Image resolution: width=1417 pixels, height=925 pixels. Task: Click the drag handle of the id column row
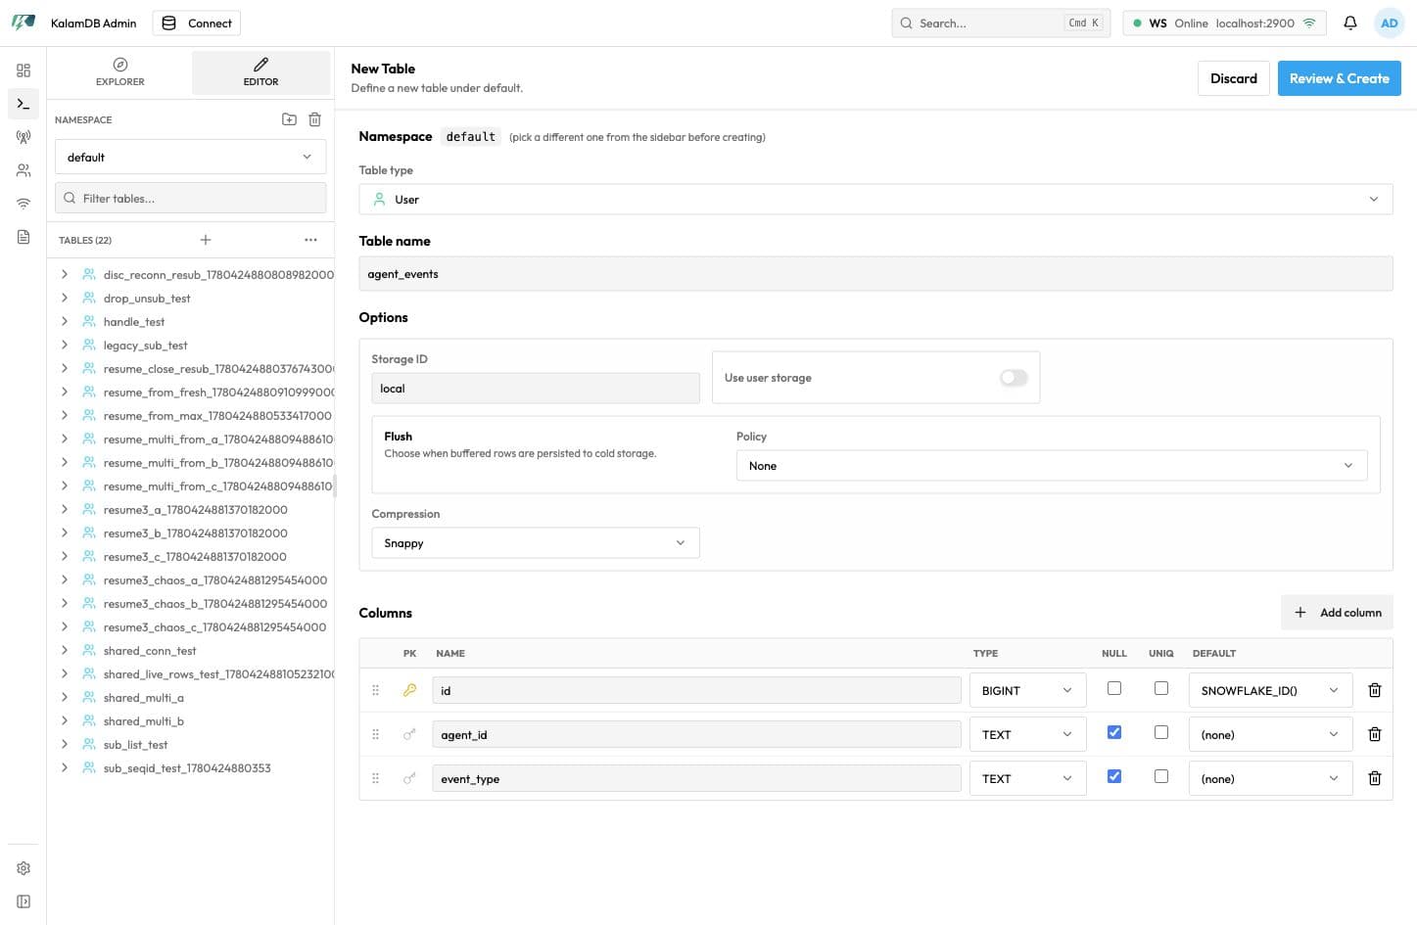pyautogui.click(x=375, y=690)
